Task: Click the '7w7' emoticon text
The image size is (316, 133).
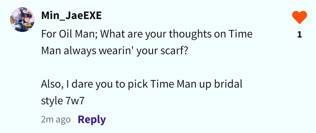Action: (75, 101)
